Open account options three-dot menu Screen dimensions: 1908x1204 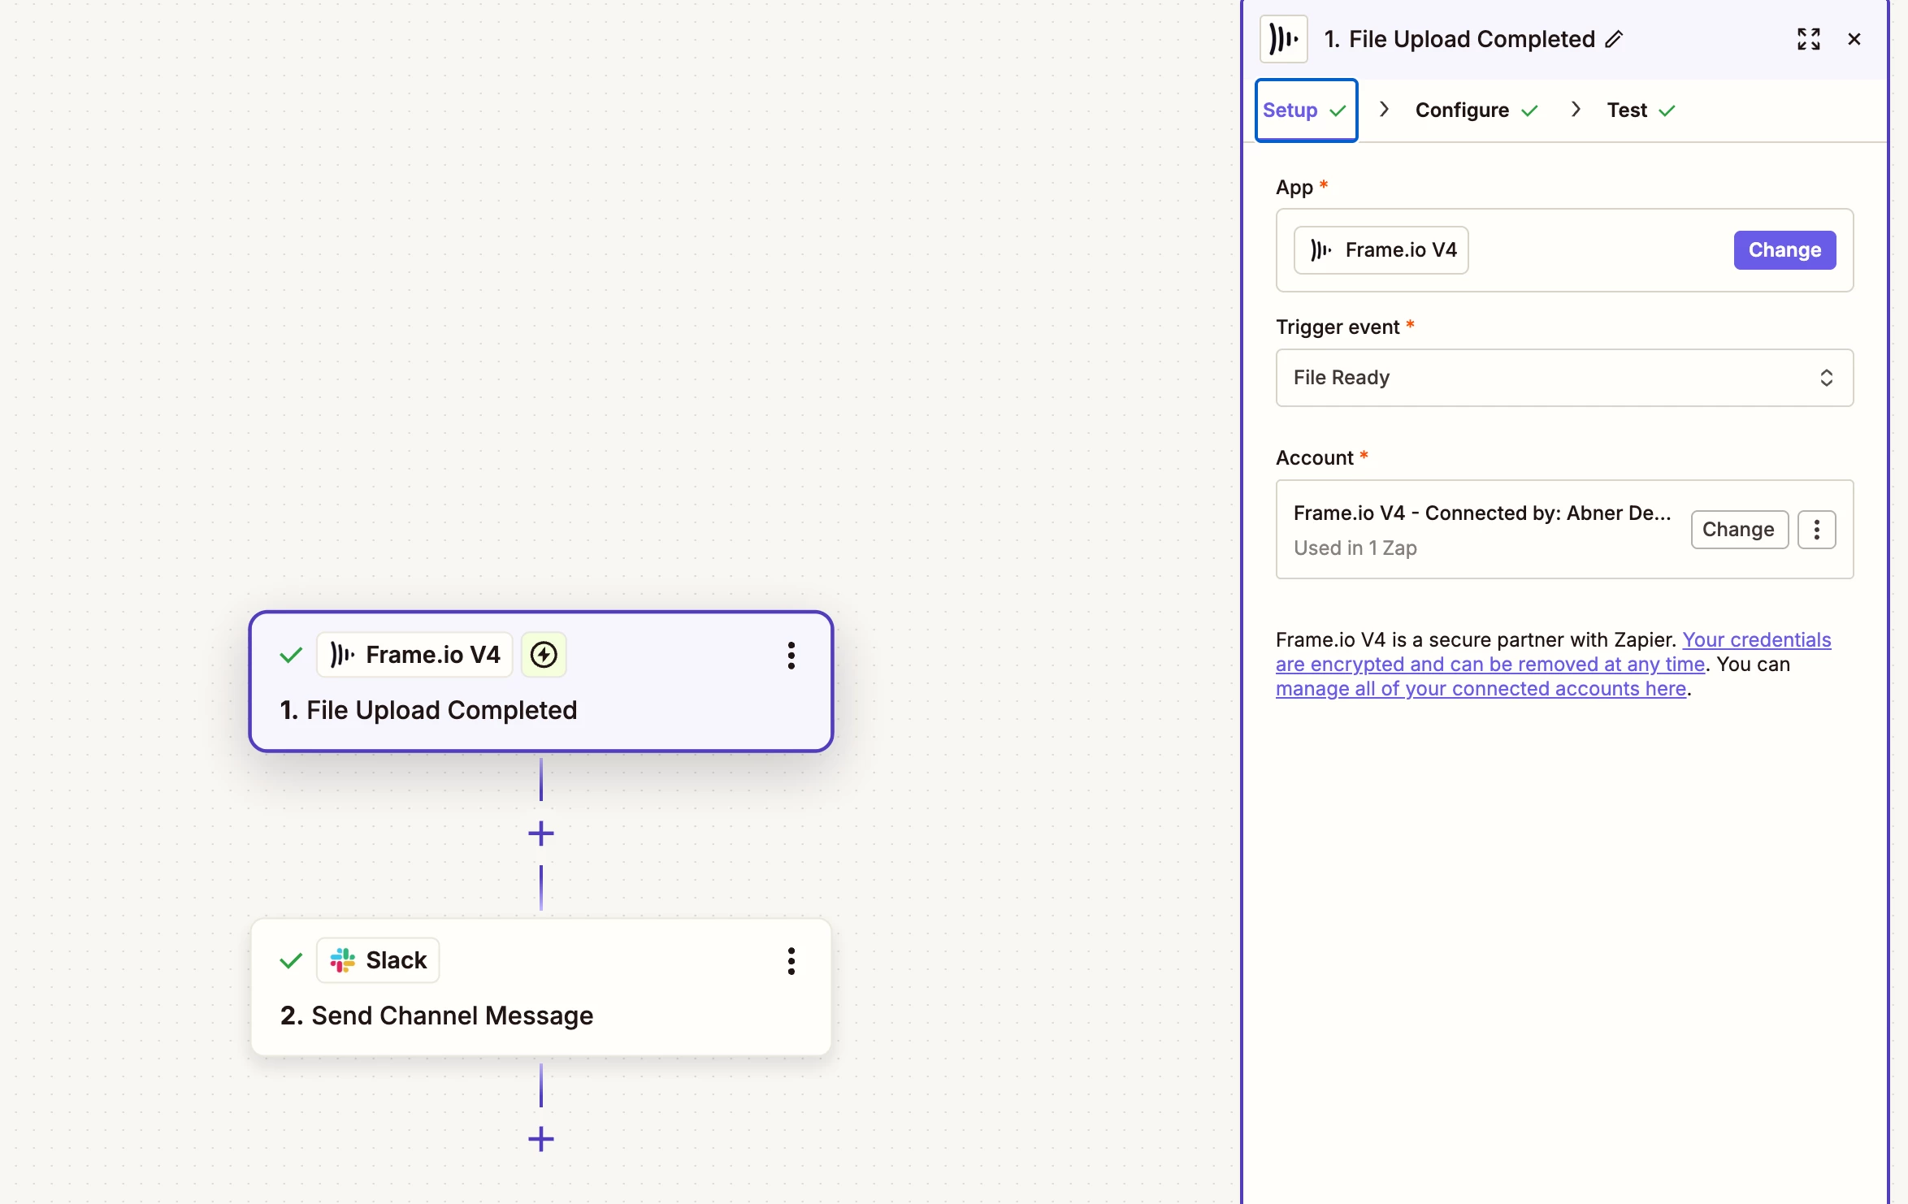click(1816, 530)
